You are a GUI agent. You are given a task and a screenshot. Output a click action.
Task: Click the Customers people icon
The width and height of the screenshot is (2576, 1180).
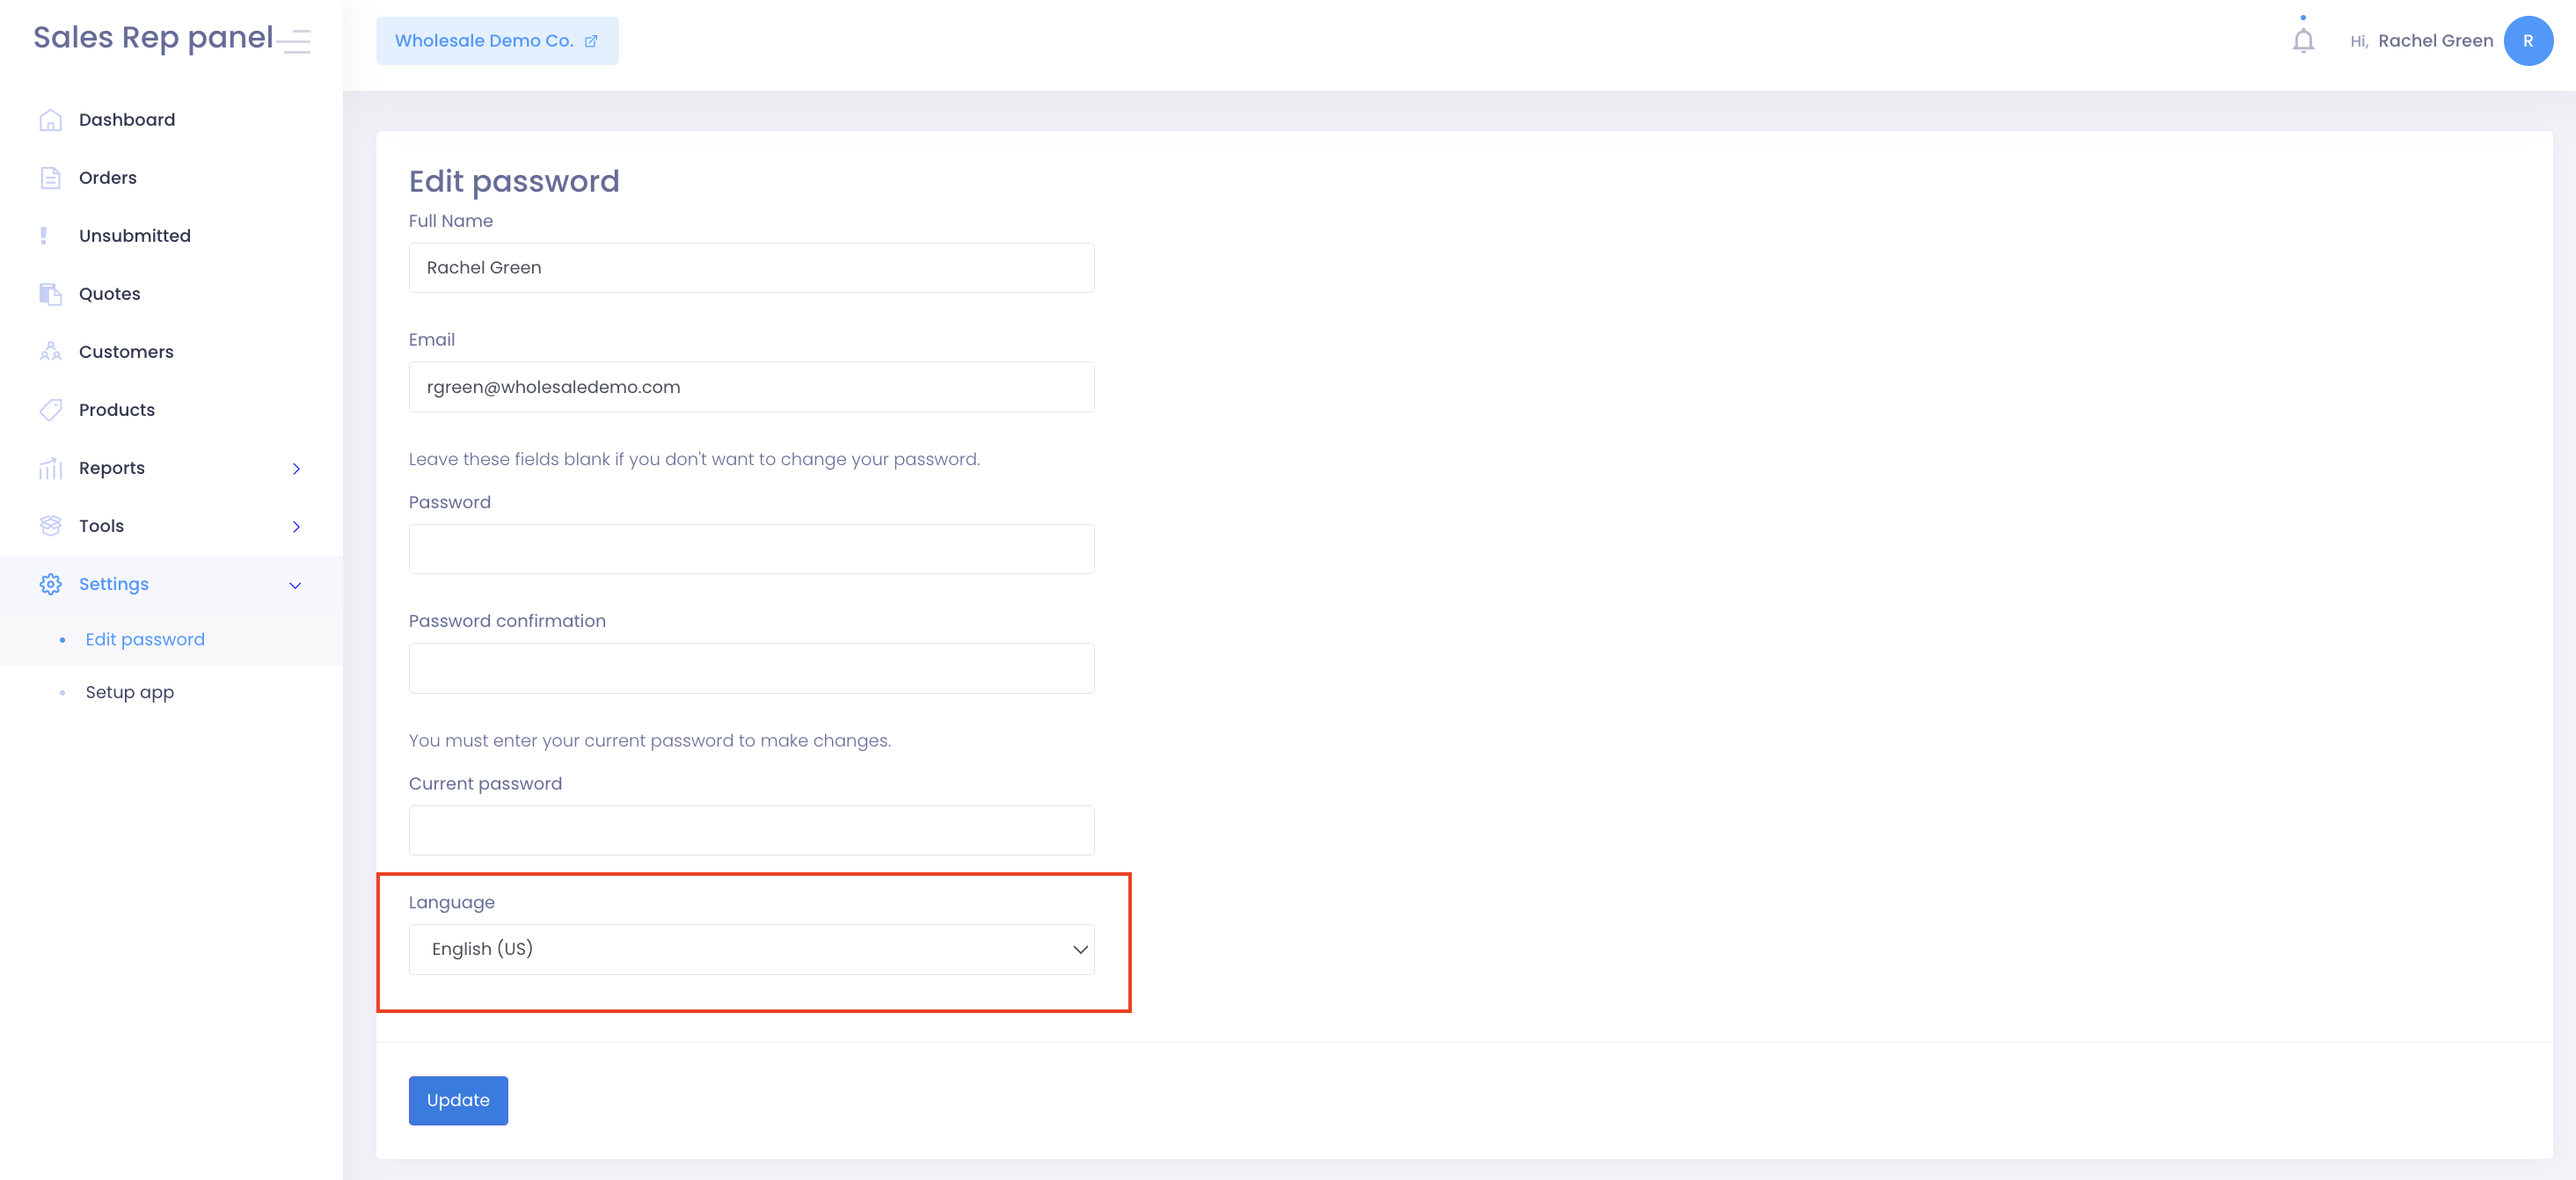(50, 352)
